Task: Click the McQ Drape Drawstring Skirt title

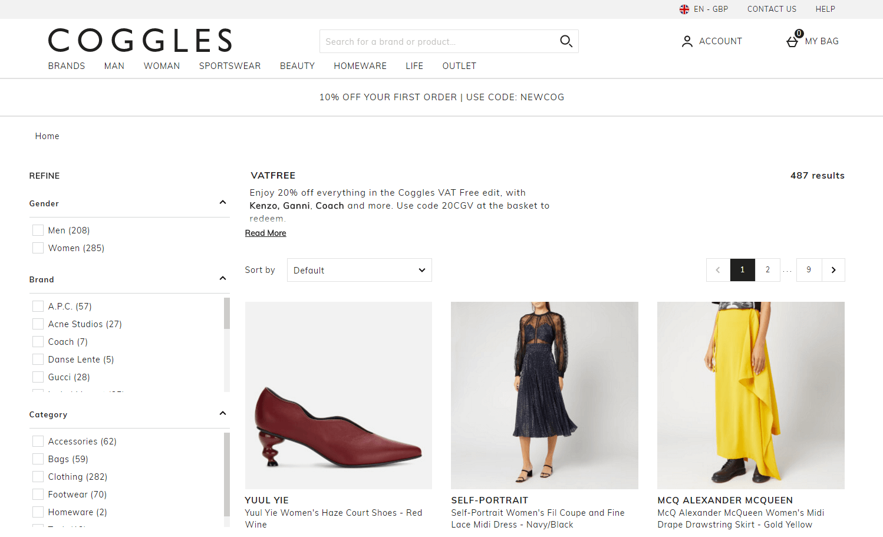Action: [741, 519]
